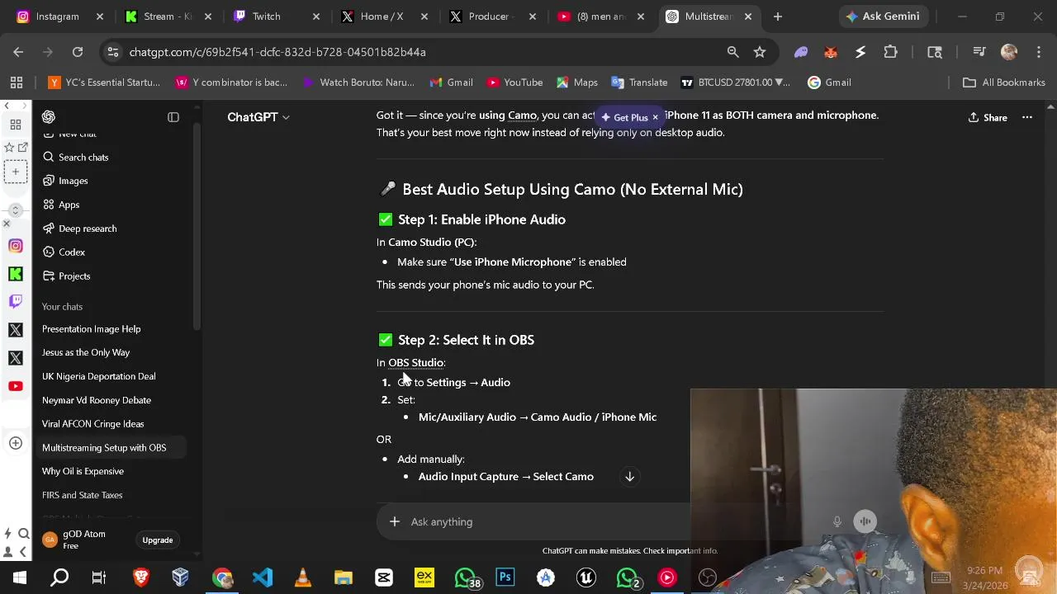Viewport: 1057px width, 594px height.
Task: Open Apps in the sidebar
Action: (x=114, y=205)
